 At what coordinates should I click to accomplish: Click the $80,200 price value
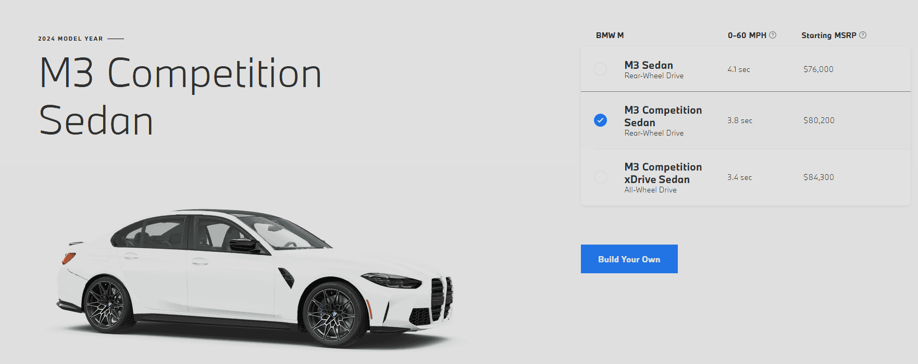coord(818,120)
